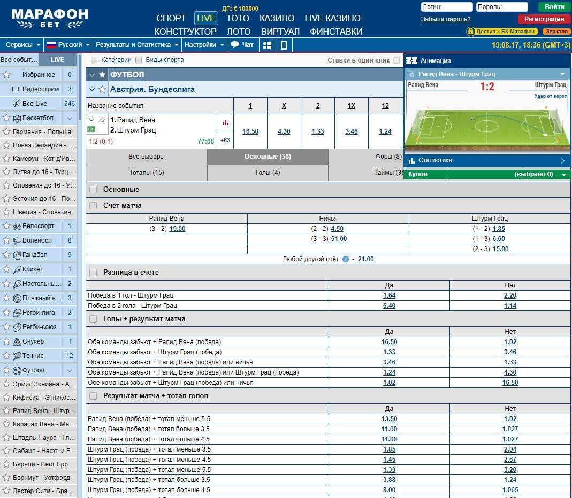The image size is (572, 498).
Task: Check the Разница в счете checkbox
Action: click(x=94, y=273)
